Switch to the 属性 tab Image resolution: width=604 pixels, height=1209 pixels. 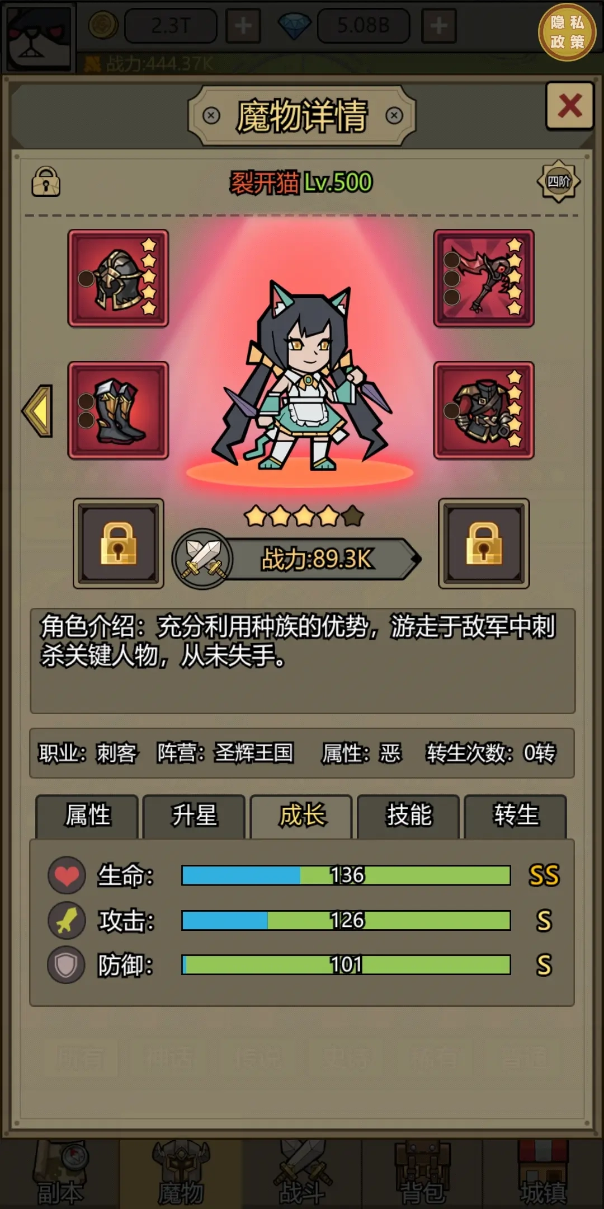coord(87,816)
